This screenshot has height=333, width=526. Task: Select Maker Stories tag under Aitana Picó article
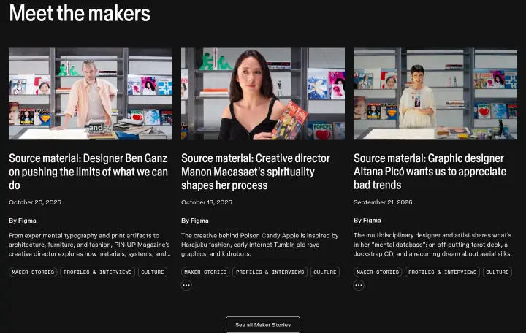point(378,272)
